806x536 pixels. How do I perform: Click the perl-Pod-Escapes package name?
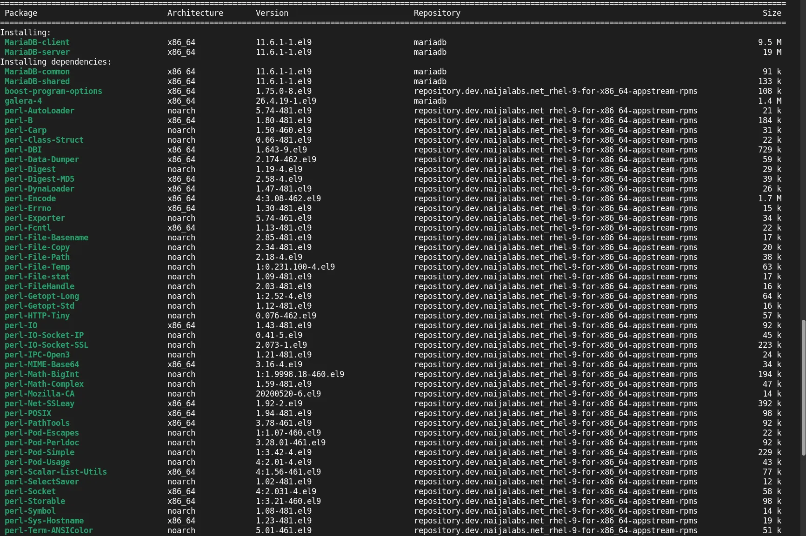pos(42,433)
